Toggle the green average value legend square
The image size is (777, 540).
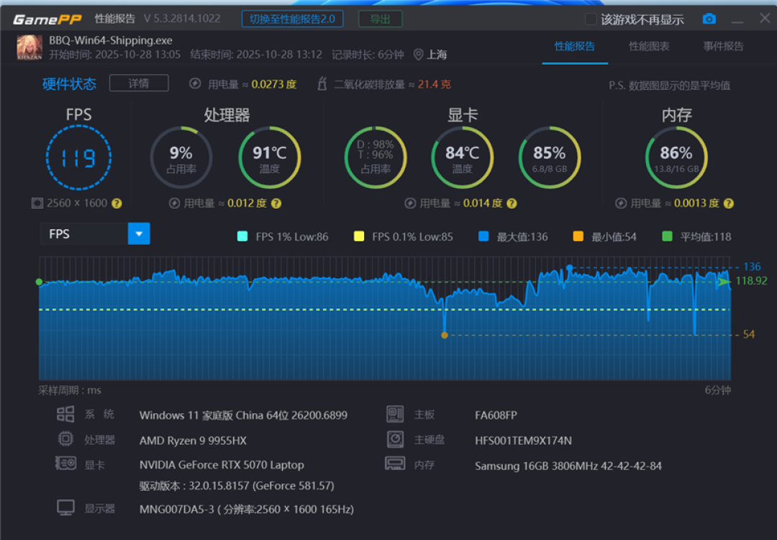point(667,237)
